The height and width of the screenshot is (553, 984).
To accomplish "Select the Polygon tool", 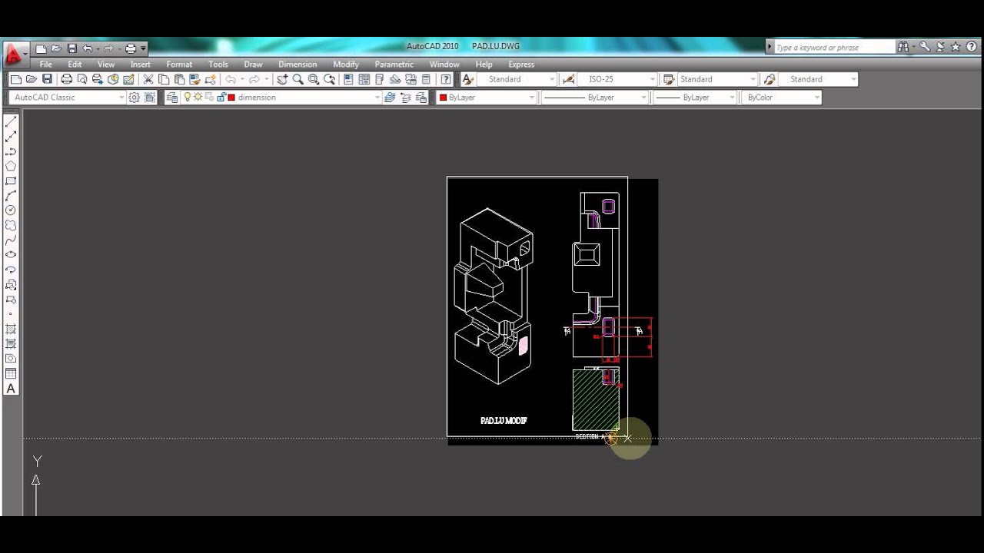I will 11,166.
